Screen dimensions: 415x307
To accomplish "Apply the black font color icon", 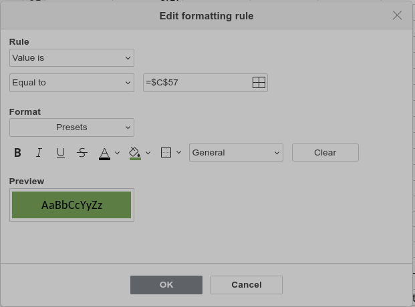I will [x=104, y=153].
